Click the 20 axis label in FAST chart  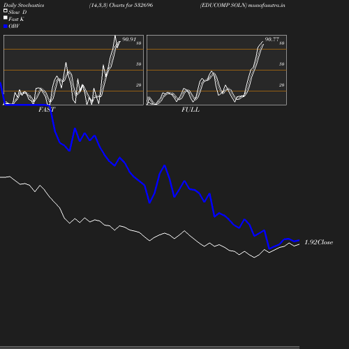coord(139,85)
